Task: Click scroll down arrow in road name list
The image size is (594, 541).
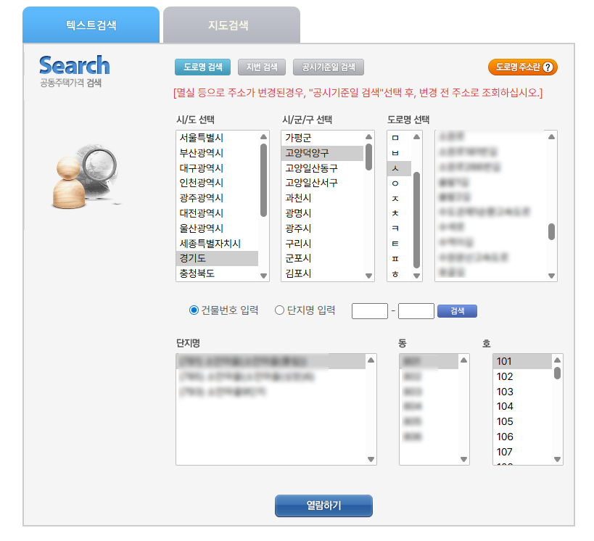Action: [x=552, y=276]
